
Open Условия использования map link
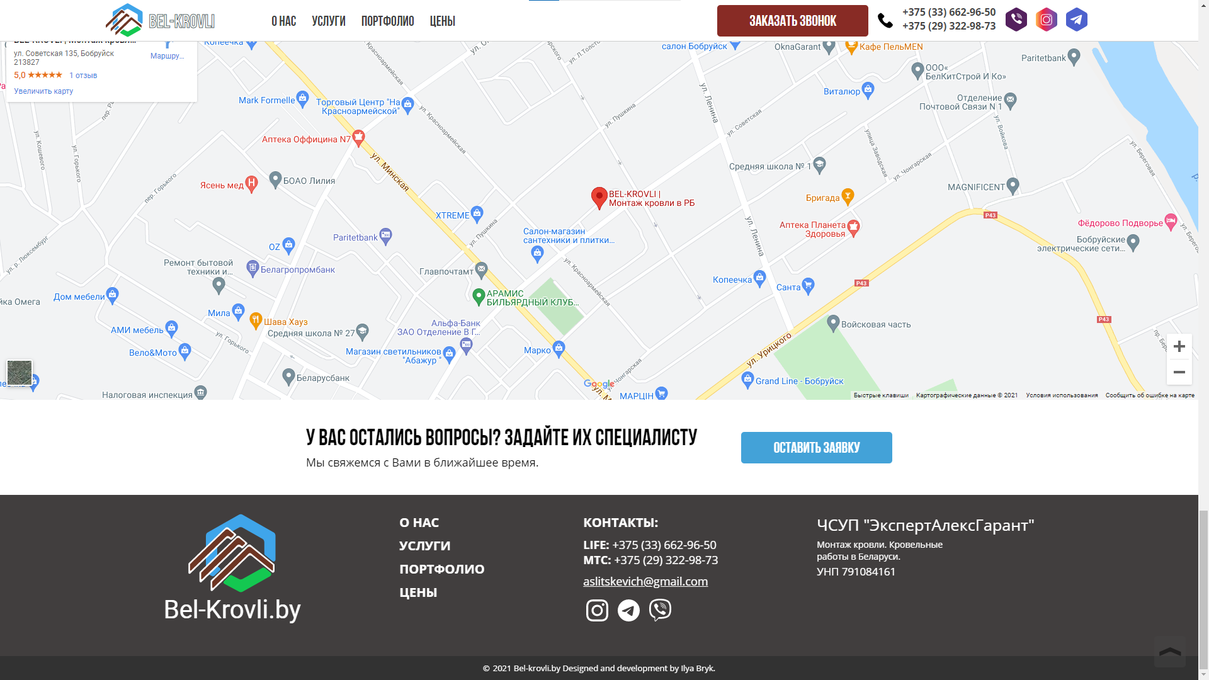click(x=1062, y=395)
